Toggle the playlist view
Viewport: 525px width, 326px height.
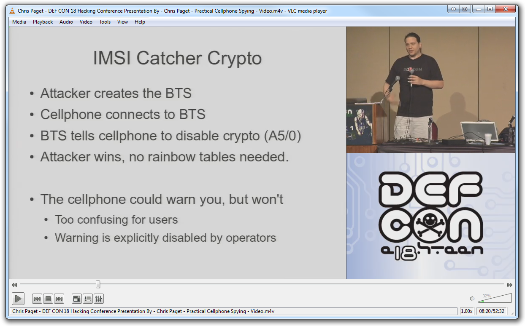coord(88,299)
